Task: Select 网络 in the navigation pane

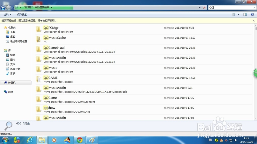Action: [x=8, y=92]
